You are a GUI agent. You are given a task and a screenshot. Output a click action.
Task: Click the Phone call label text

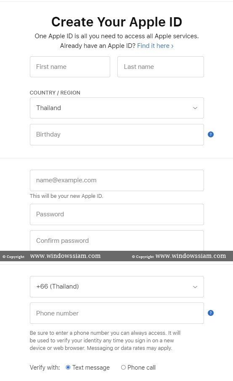coord(141,368)
